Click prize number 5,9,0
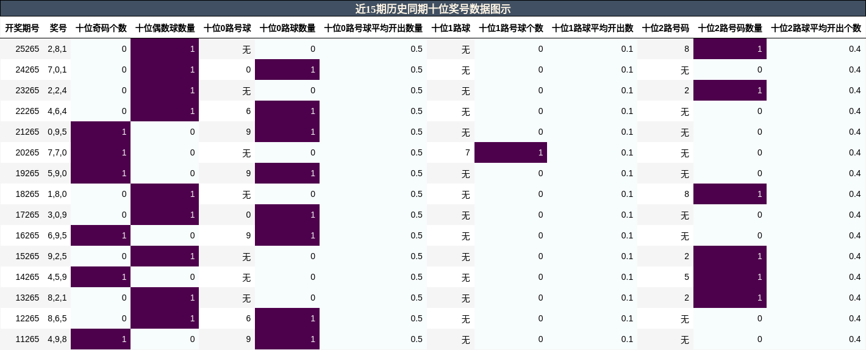Image resolution: width=866 pixels, height=350 pixels. [57, 173]
